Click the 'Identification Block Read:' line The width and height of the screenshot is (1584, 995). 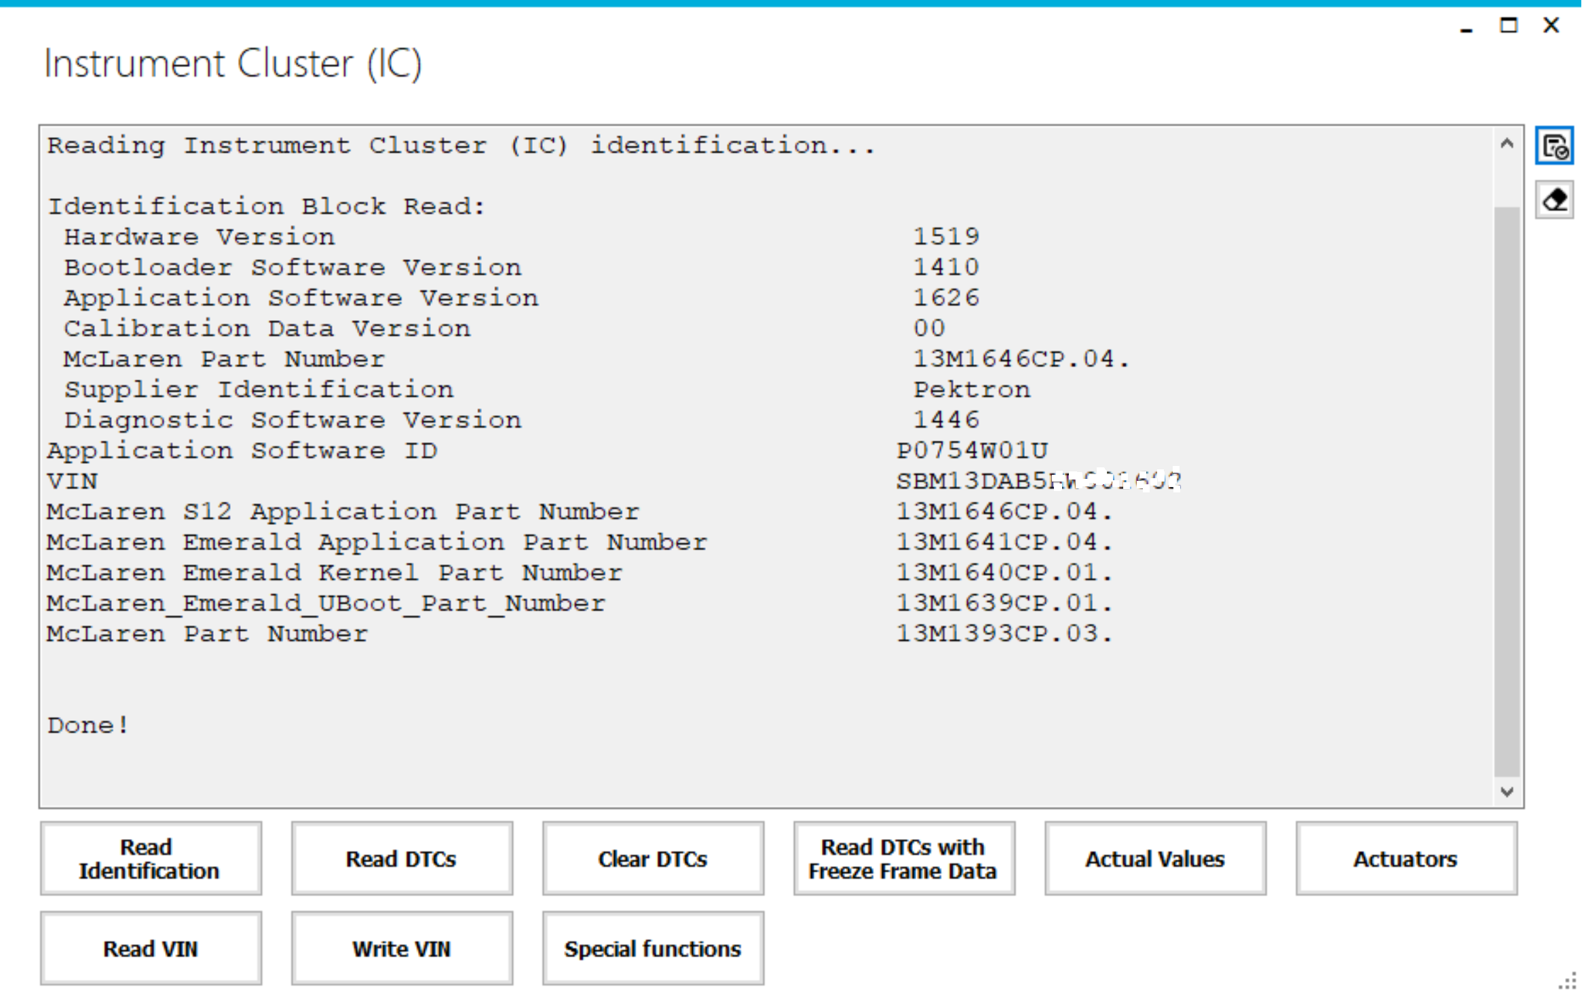267,207
